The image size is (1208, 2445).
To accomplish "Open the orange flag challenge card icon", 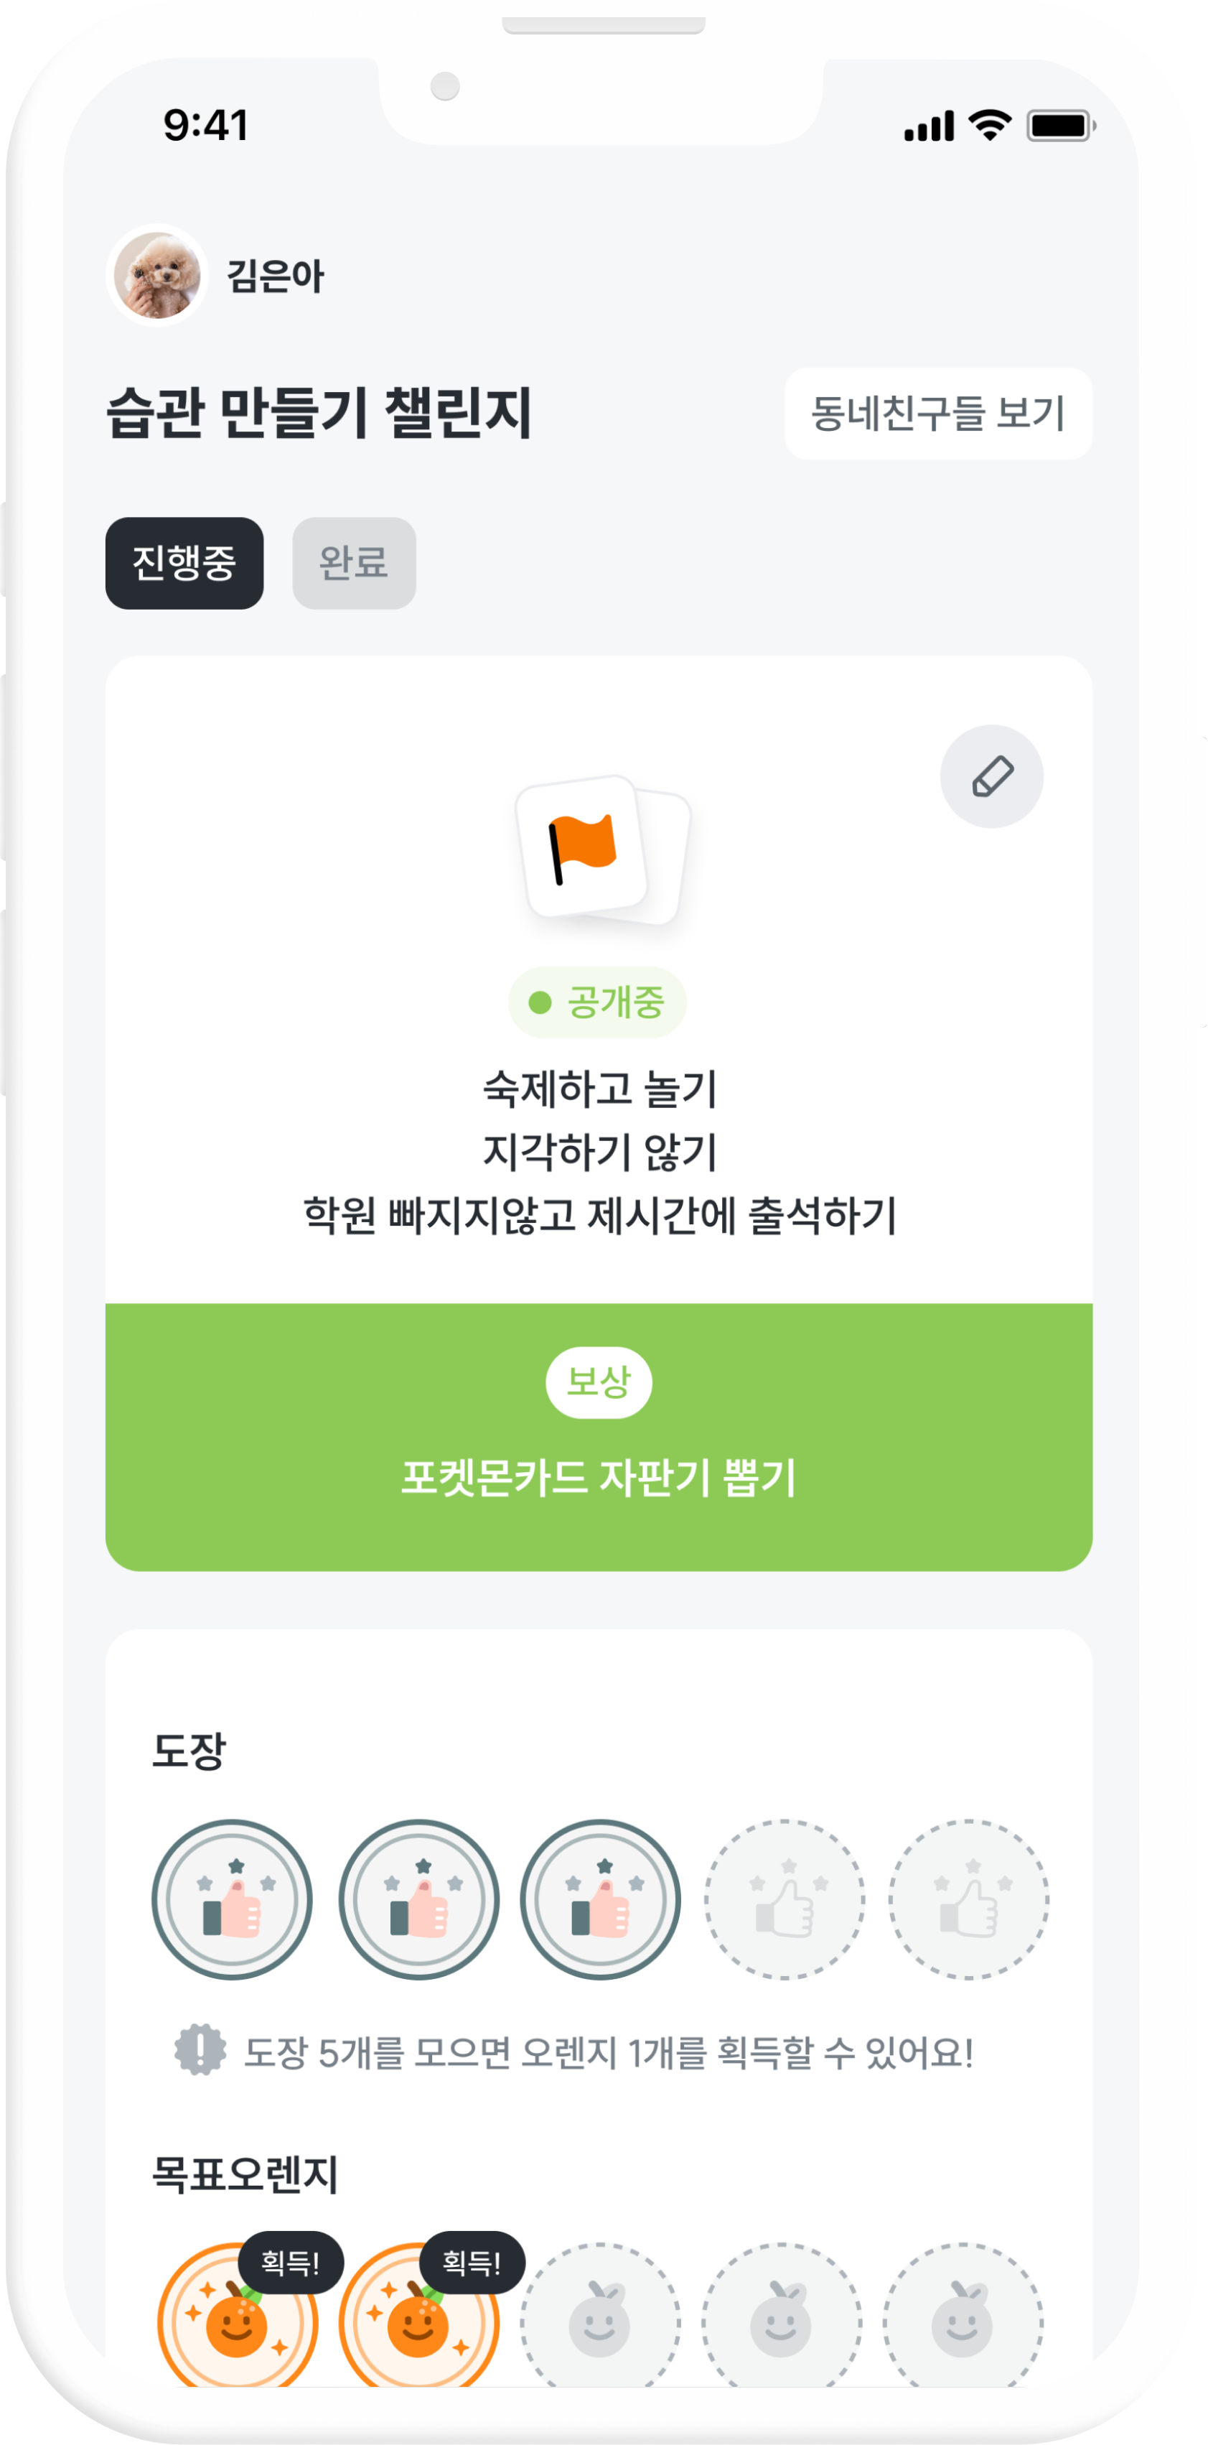I will point(601,849).
